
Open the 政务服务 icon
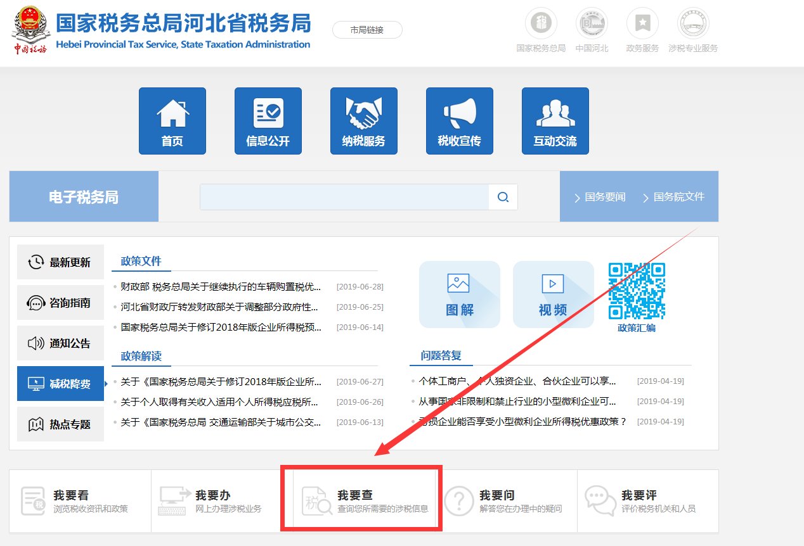click(642, 23)
